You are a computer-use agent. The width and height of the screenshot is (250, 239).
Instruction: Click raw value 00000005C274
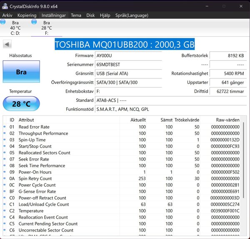(x=225, y=204)
